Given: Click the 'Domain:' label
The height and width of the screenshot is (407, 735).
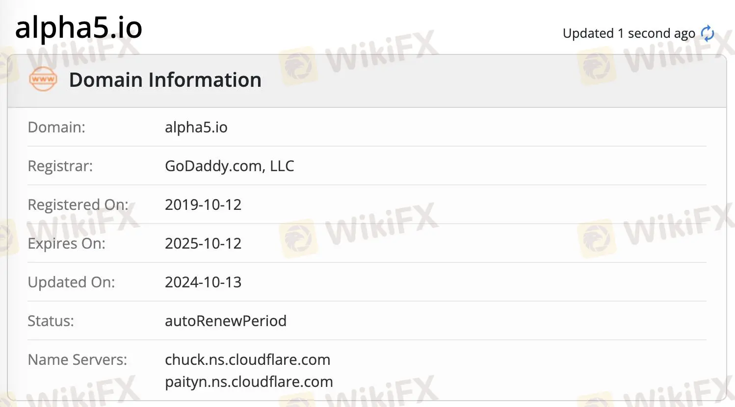Looking at the screenshot, I should point(56,127).
